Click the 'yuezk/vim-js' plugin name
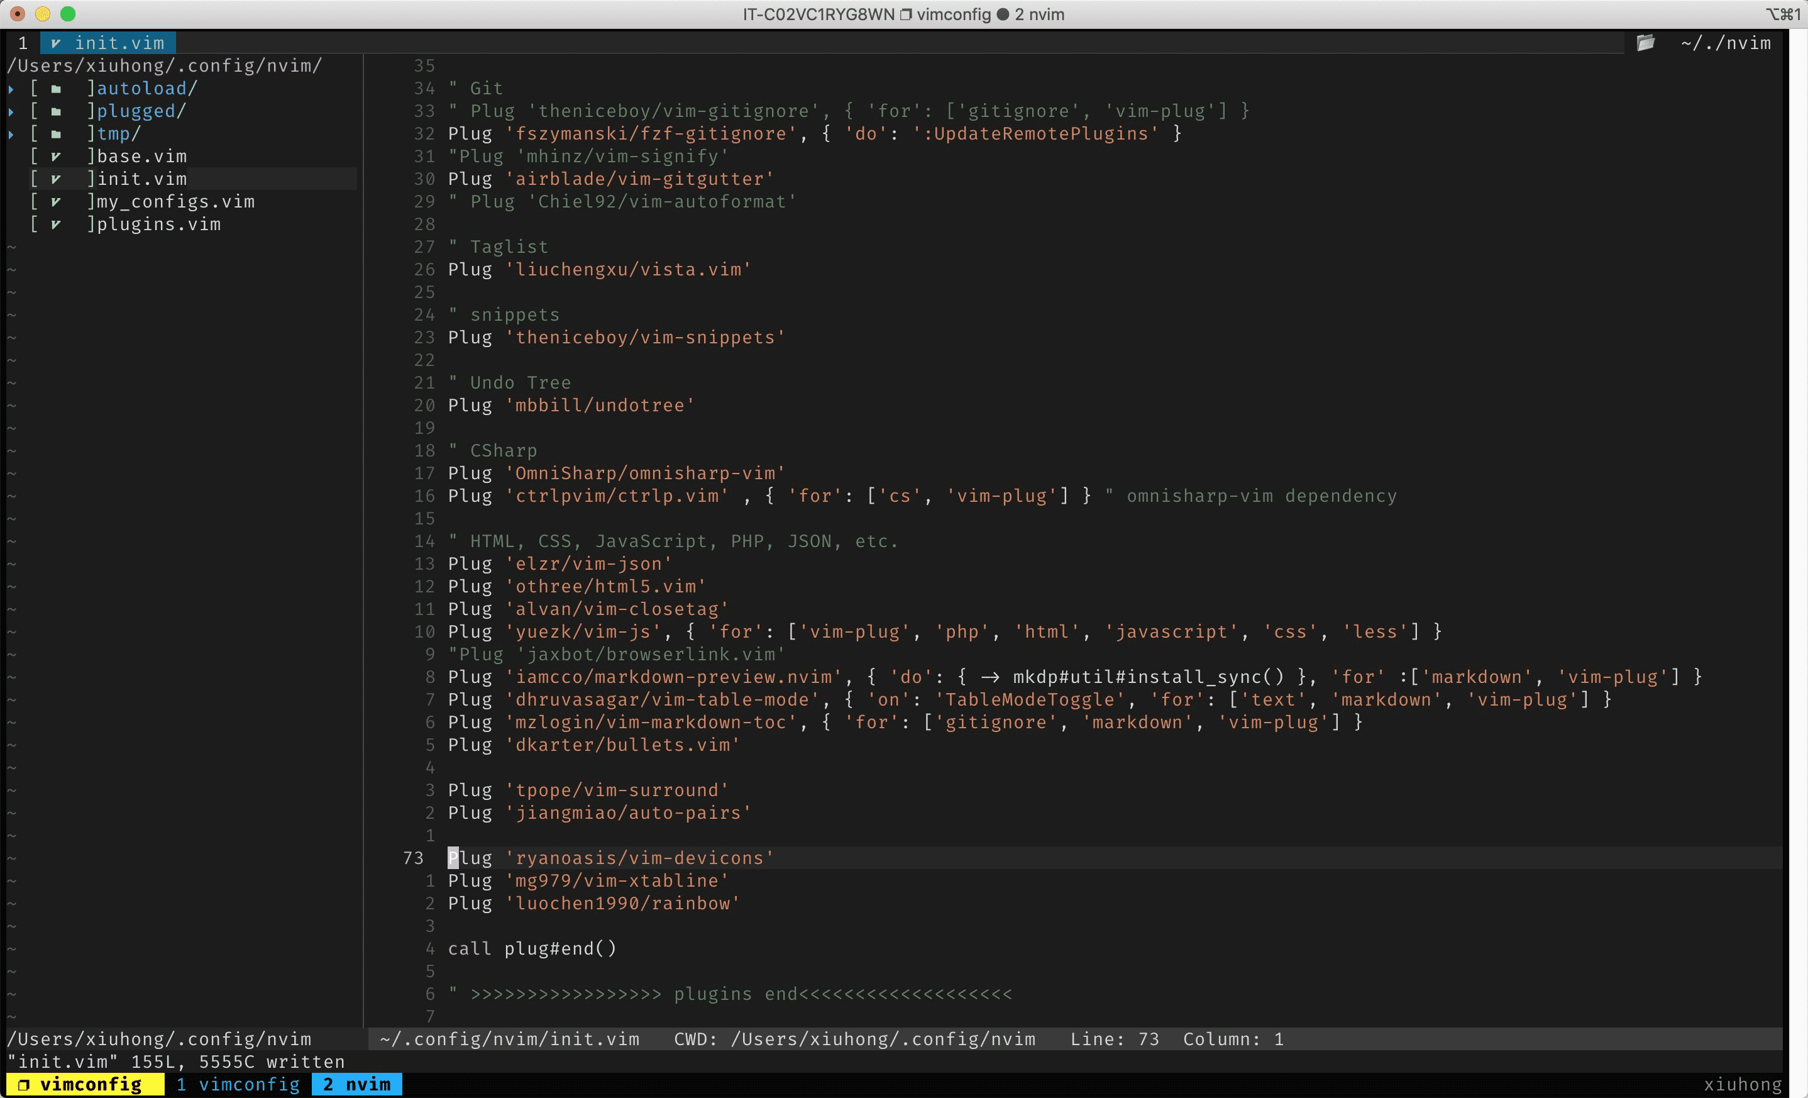The height and width of the screenshot is (1098, 1808). [583, 632]
